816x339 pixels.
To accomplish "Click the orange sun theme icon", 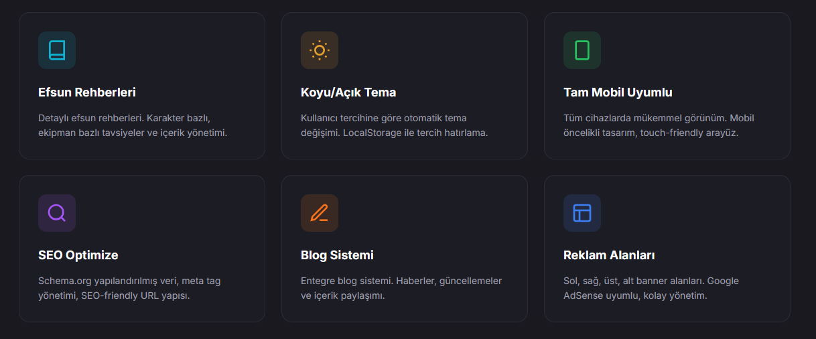I will [x=320, y=50].
